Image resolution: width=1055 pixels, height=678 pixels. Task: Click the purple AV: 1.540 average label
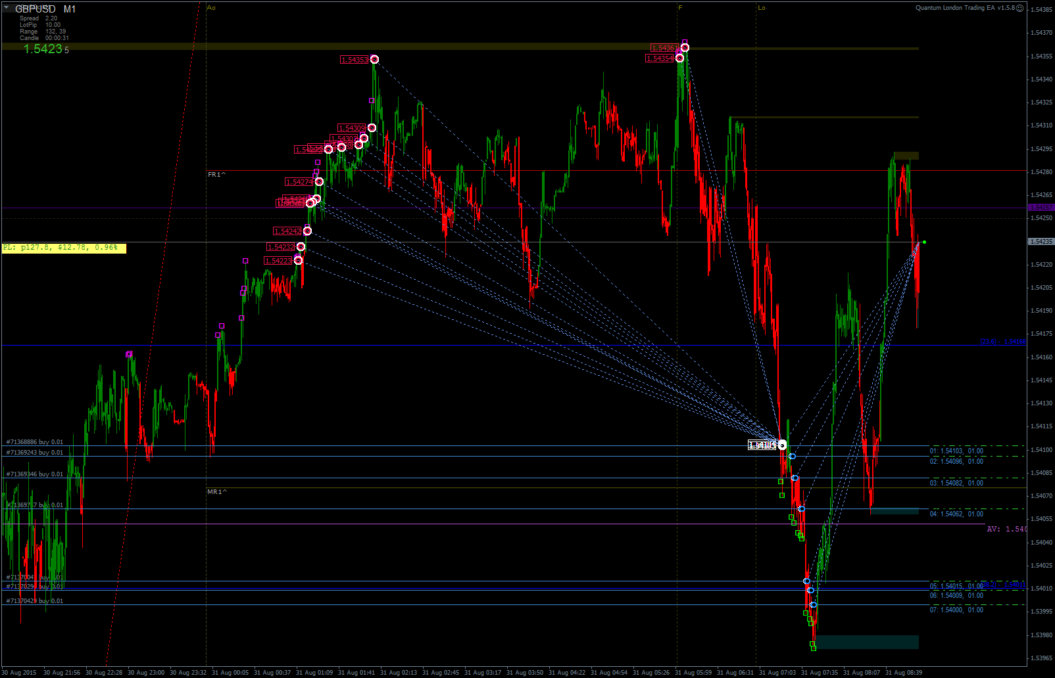coord(1006,529)
